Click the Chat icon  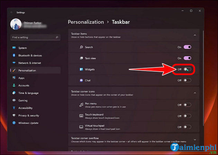(x=81, y=80)
